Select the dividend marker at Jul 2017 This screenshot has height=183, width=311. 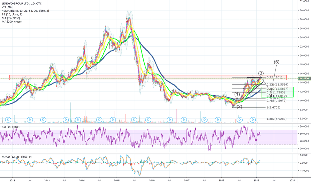[x=204, y=120]
